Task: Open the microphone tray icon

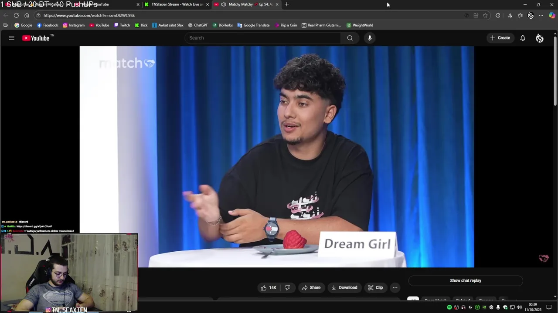Action: click(x=498, y=307)
